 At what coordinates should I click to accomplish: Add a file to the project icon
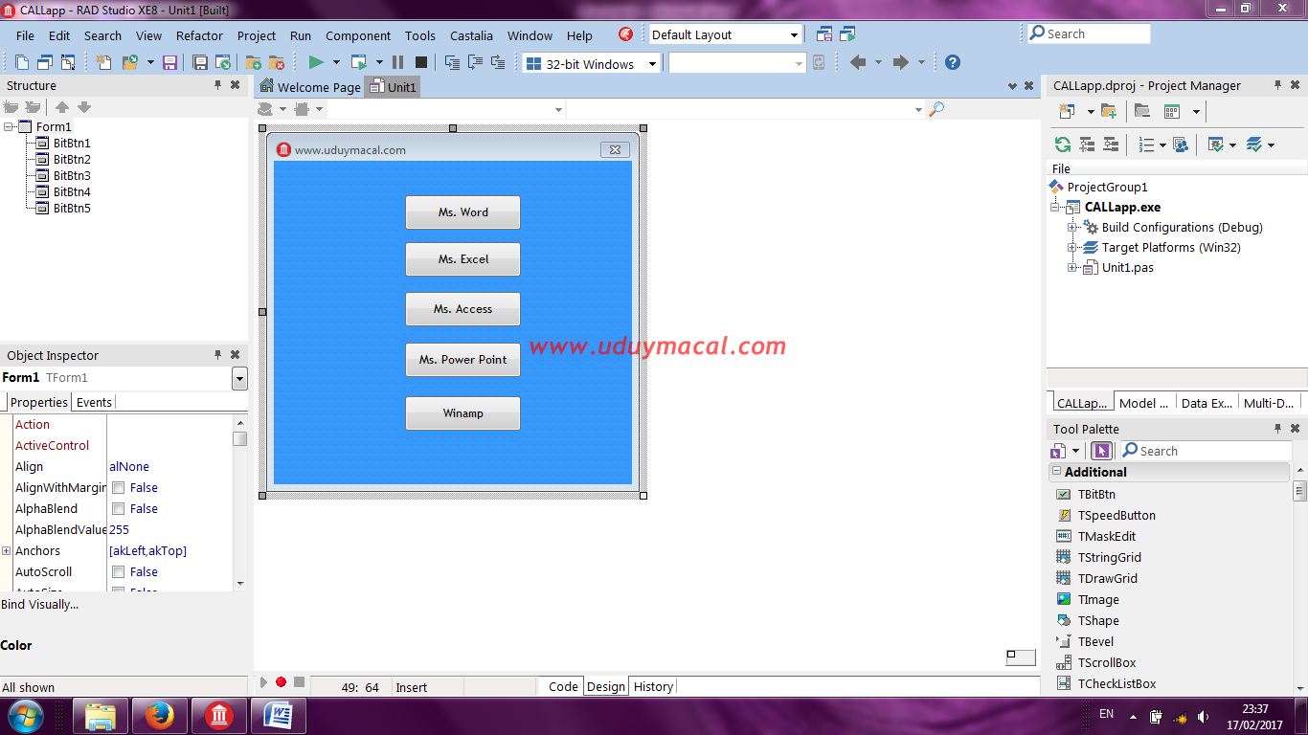click(x=254, y=62)
